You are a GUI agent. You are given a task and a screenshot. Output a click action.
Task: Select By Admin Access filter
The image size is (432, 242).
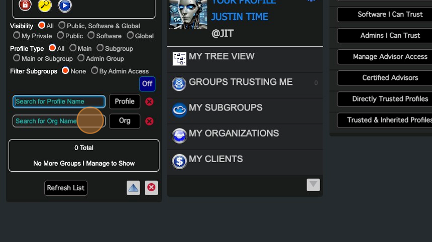94,70
